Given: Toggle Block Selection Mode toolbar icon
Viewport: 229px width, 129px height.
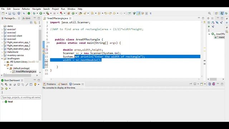Looking at the screenshot, I should point(146,13).
